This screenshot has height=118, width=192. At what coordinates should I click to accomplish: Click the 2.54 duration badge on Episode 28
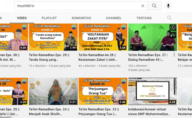122,48
